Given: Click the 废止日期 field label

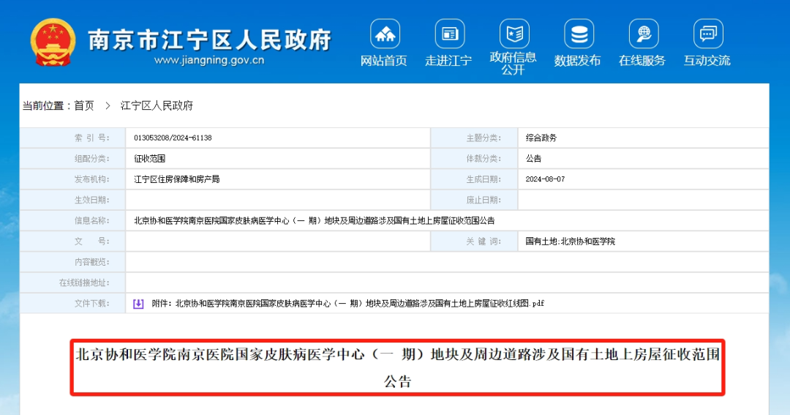Looking at the screenshot, I should (484, 200).
